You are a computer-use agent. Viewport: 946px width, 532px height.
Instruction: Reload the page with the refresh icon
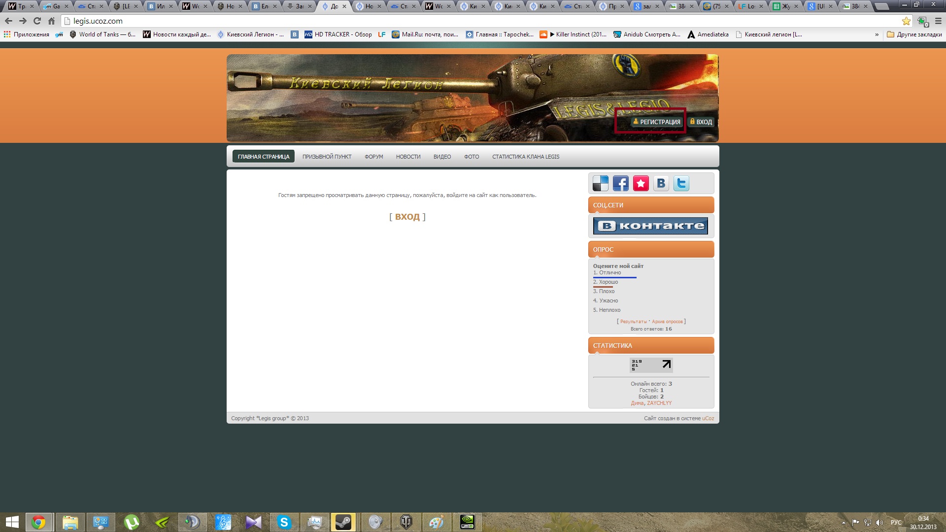(37, 21)
